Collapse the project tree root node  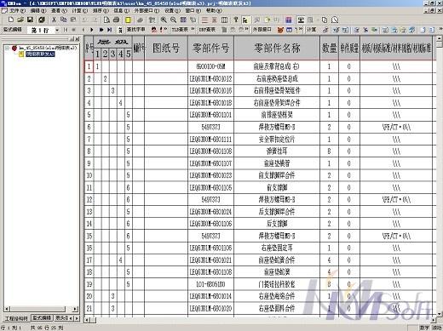7,49
